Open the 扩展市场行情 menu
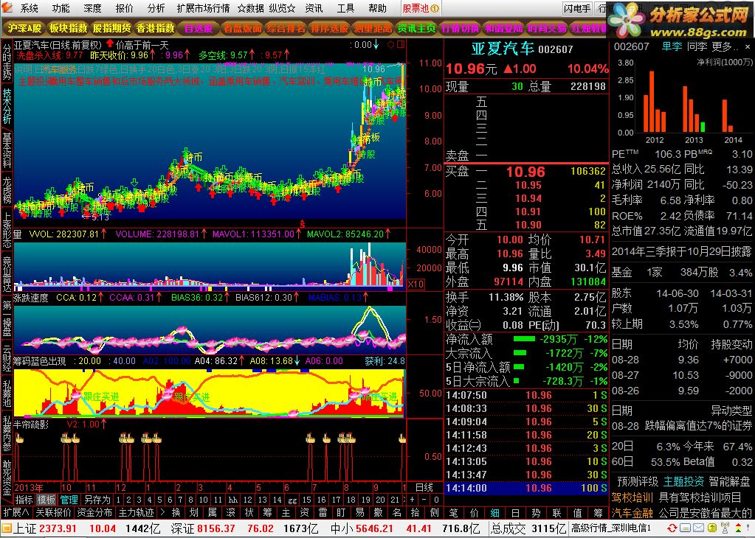 click(x=203, y=8)
